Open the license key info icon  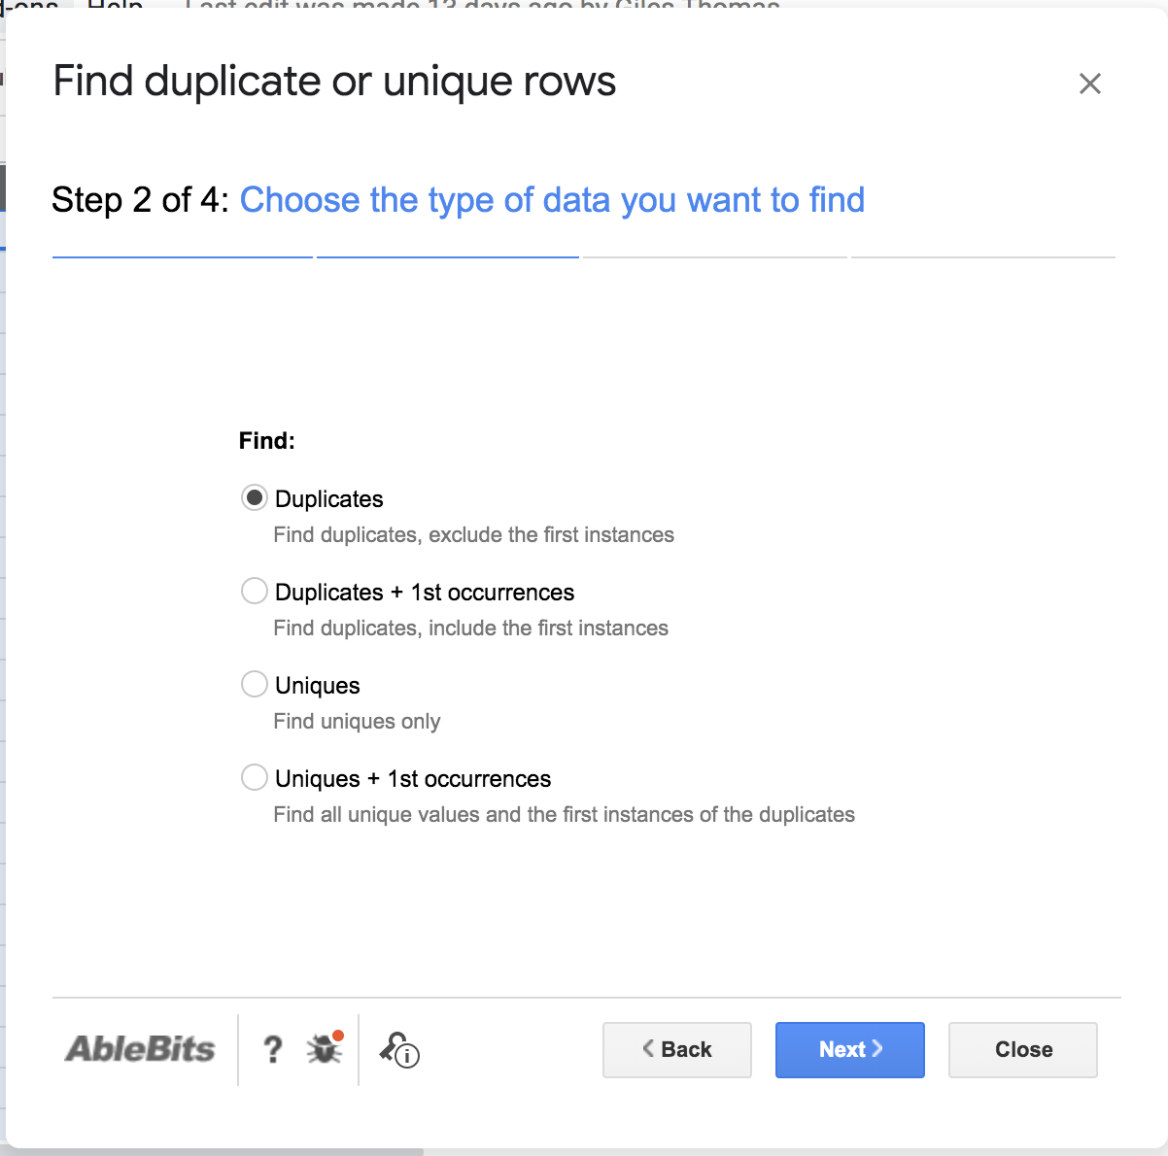(398, 1049)
